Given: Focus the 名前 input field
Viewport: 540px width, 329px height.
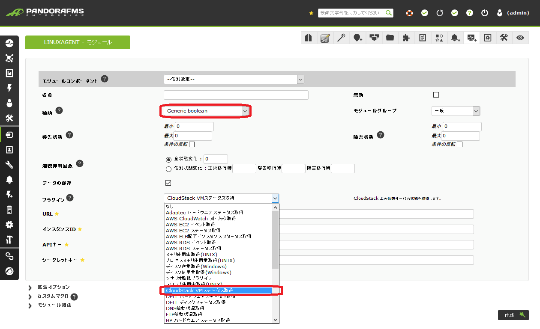Looking at the screenshot, I should click(x=236, y=95).
